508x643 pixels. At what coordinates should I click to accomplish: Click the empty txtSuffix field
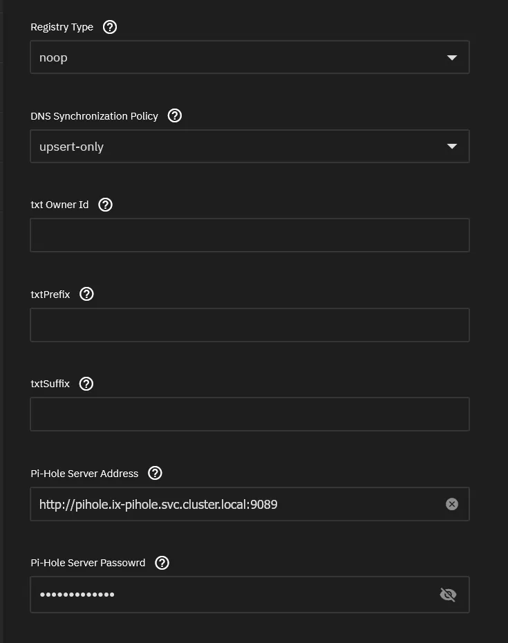pos(249,413)
